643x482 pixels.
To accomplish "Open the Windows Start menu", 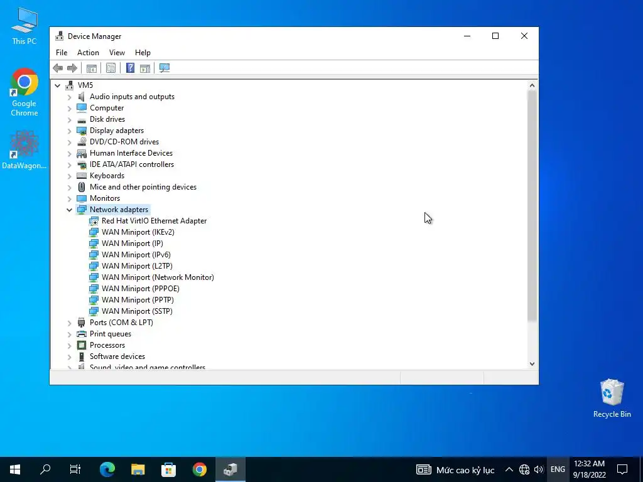I will [15, 469].
